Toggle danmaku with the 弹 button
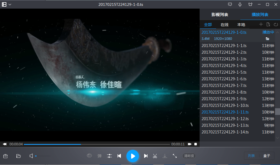The height and width of the screenshot is (165, 280). point(100,156)
